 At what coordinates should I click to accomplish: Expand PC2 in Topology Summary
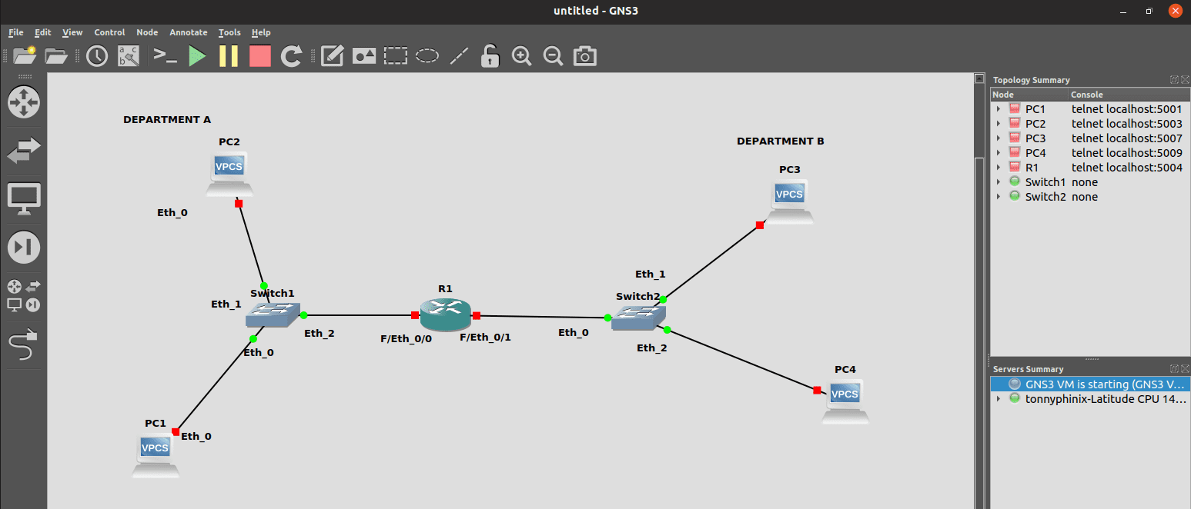tap(999, 124)
